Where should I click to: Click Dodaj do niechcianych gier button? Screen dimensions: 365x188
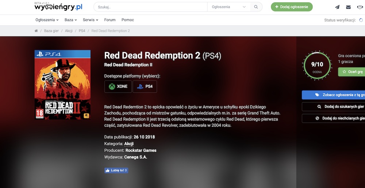click(333, 118)
